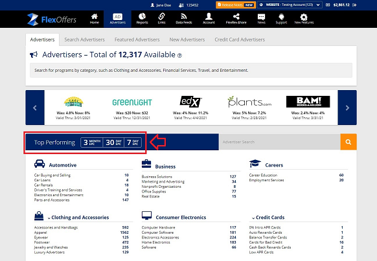
Task: Open Balance Transfer Cards link
Action: click(268, 238)
